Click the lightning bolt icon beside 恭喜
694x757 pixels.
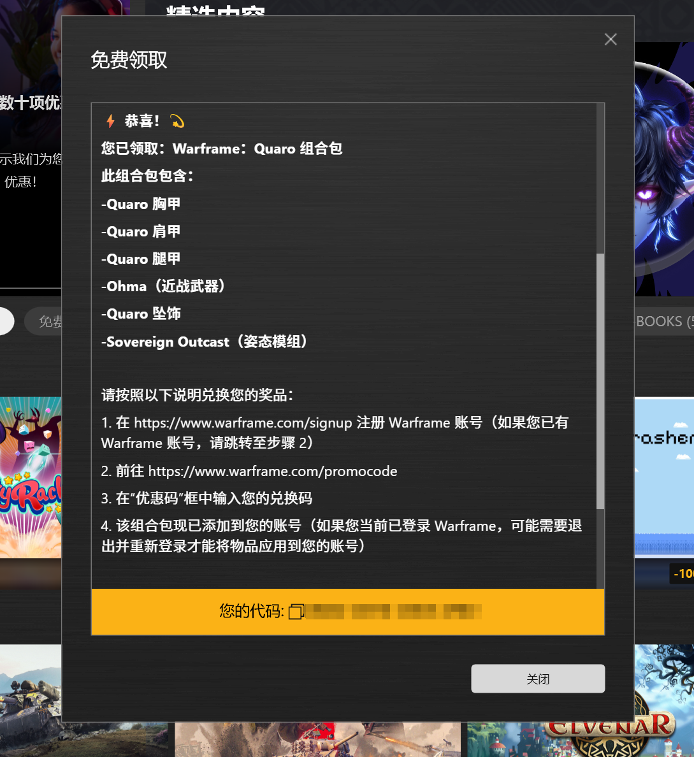111,120
